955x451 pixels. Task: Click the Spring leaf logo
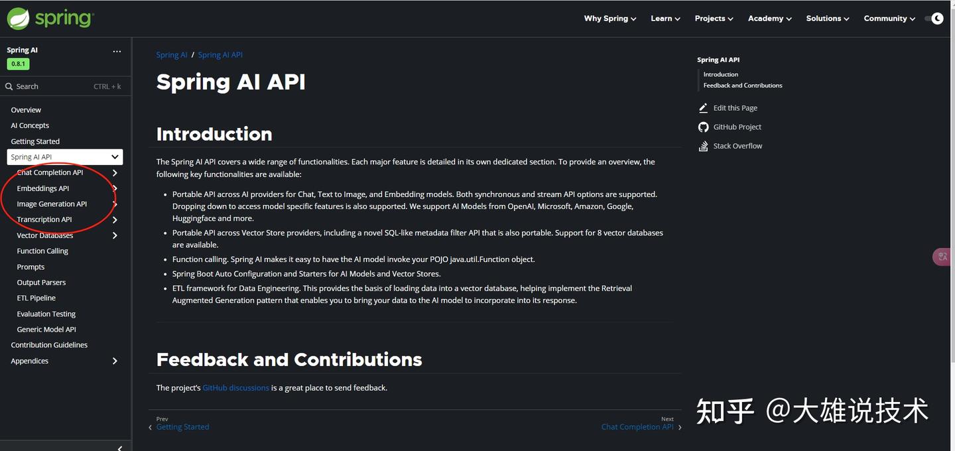pos(18,19)
